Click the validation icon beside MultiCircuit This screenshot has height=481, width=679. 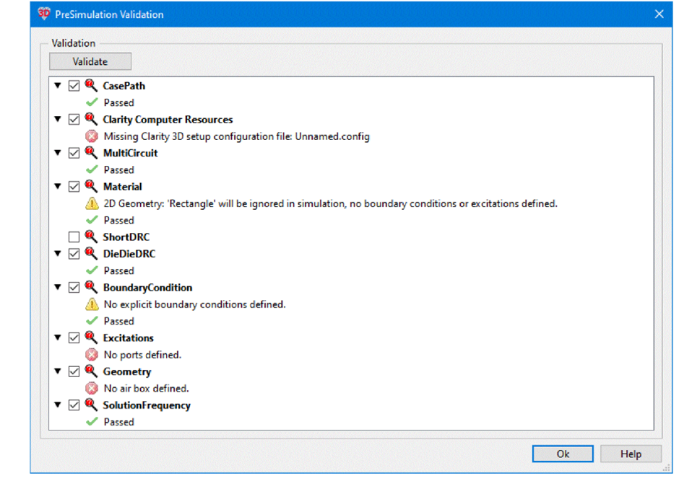(x=91, y=152)
